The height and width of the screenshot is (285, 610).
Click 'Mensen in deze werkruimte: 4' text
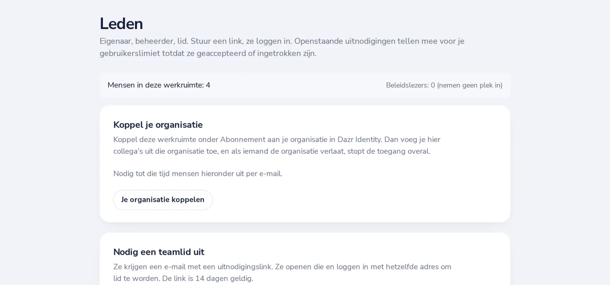[159, 85]
